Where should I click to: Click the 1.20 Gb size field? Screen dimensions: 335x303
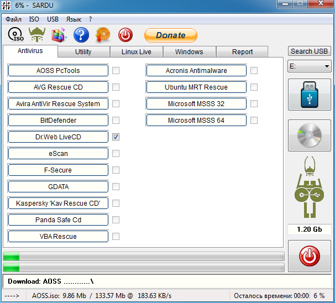coord(310,229)
